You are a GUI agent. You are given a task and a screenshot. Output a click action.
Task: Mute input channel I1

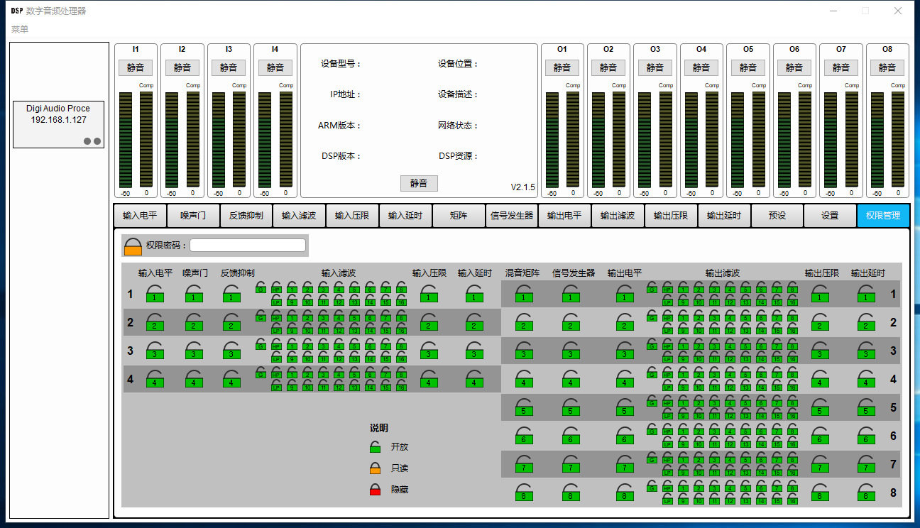(136, 67)
